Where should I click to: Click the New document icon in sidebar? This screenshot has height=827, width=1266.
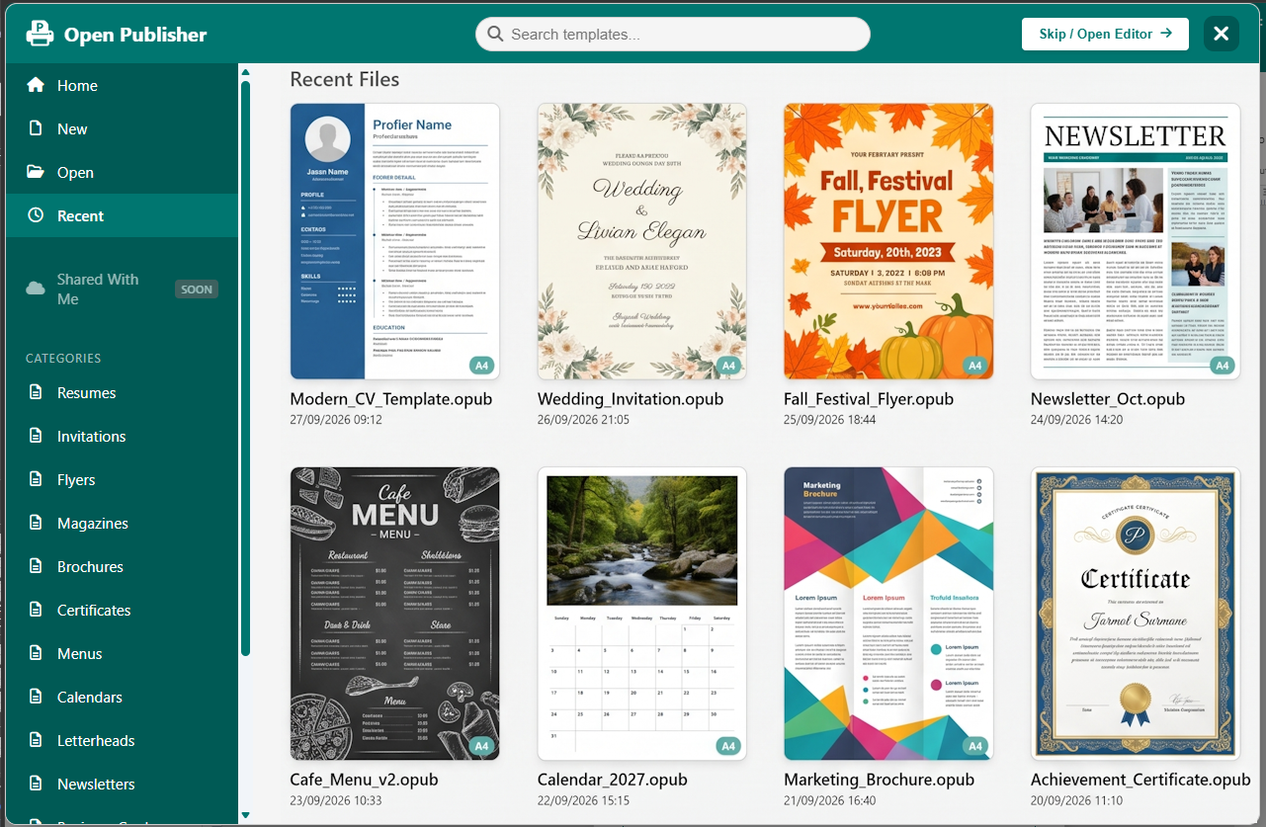[x=36, y=128]
